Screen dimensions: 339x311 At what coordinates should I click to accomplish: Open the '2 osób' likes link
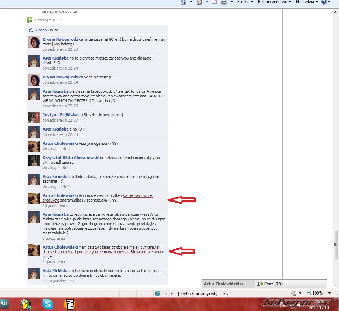coord(41,30)
